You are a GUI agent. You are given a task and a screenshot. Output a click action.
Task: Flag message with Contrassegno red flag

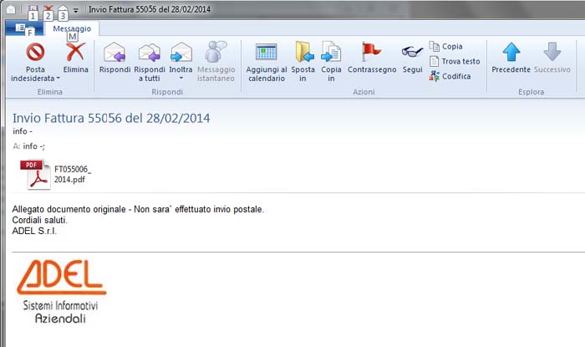click(x=371, y=53)
